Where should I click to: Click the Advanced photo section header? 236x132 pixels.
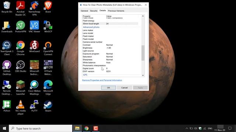[x=91, y=27]
